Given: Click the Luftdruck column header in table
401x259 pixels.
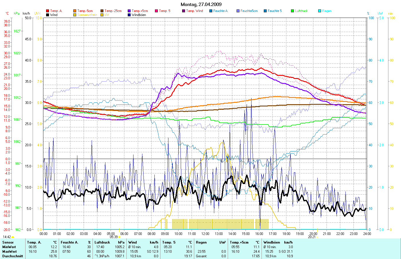Looking at the screenshot, I should click(x=102, y=242).
